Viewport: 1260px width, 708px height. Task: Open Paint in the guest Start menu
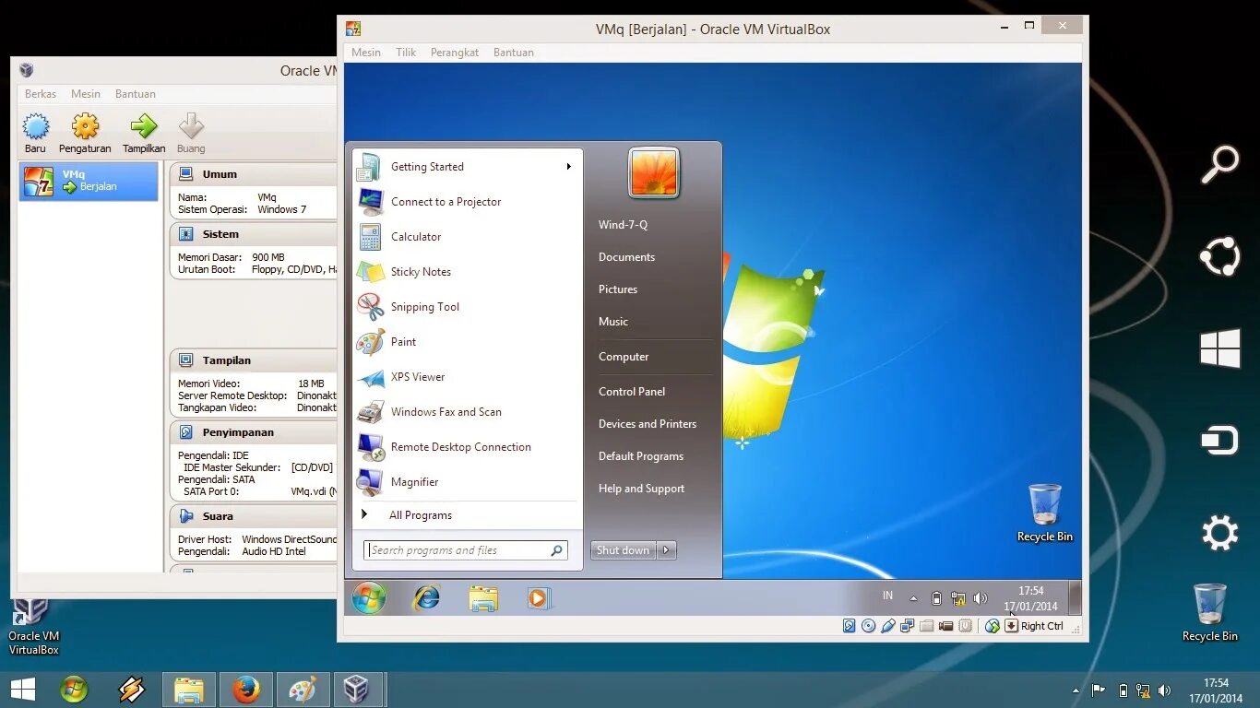pyautogui.click(x=468, y=342)
